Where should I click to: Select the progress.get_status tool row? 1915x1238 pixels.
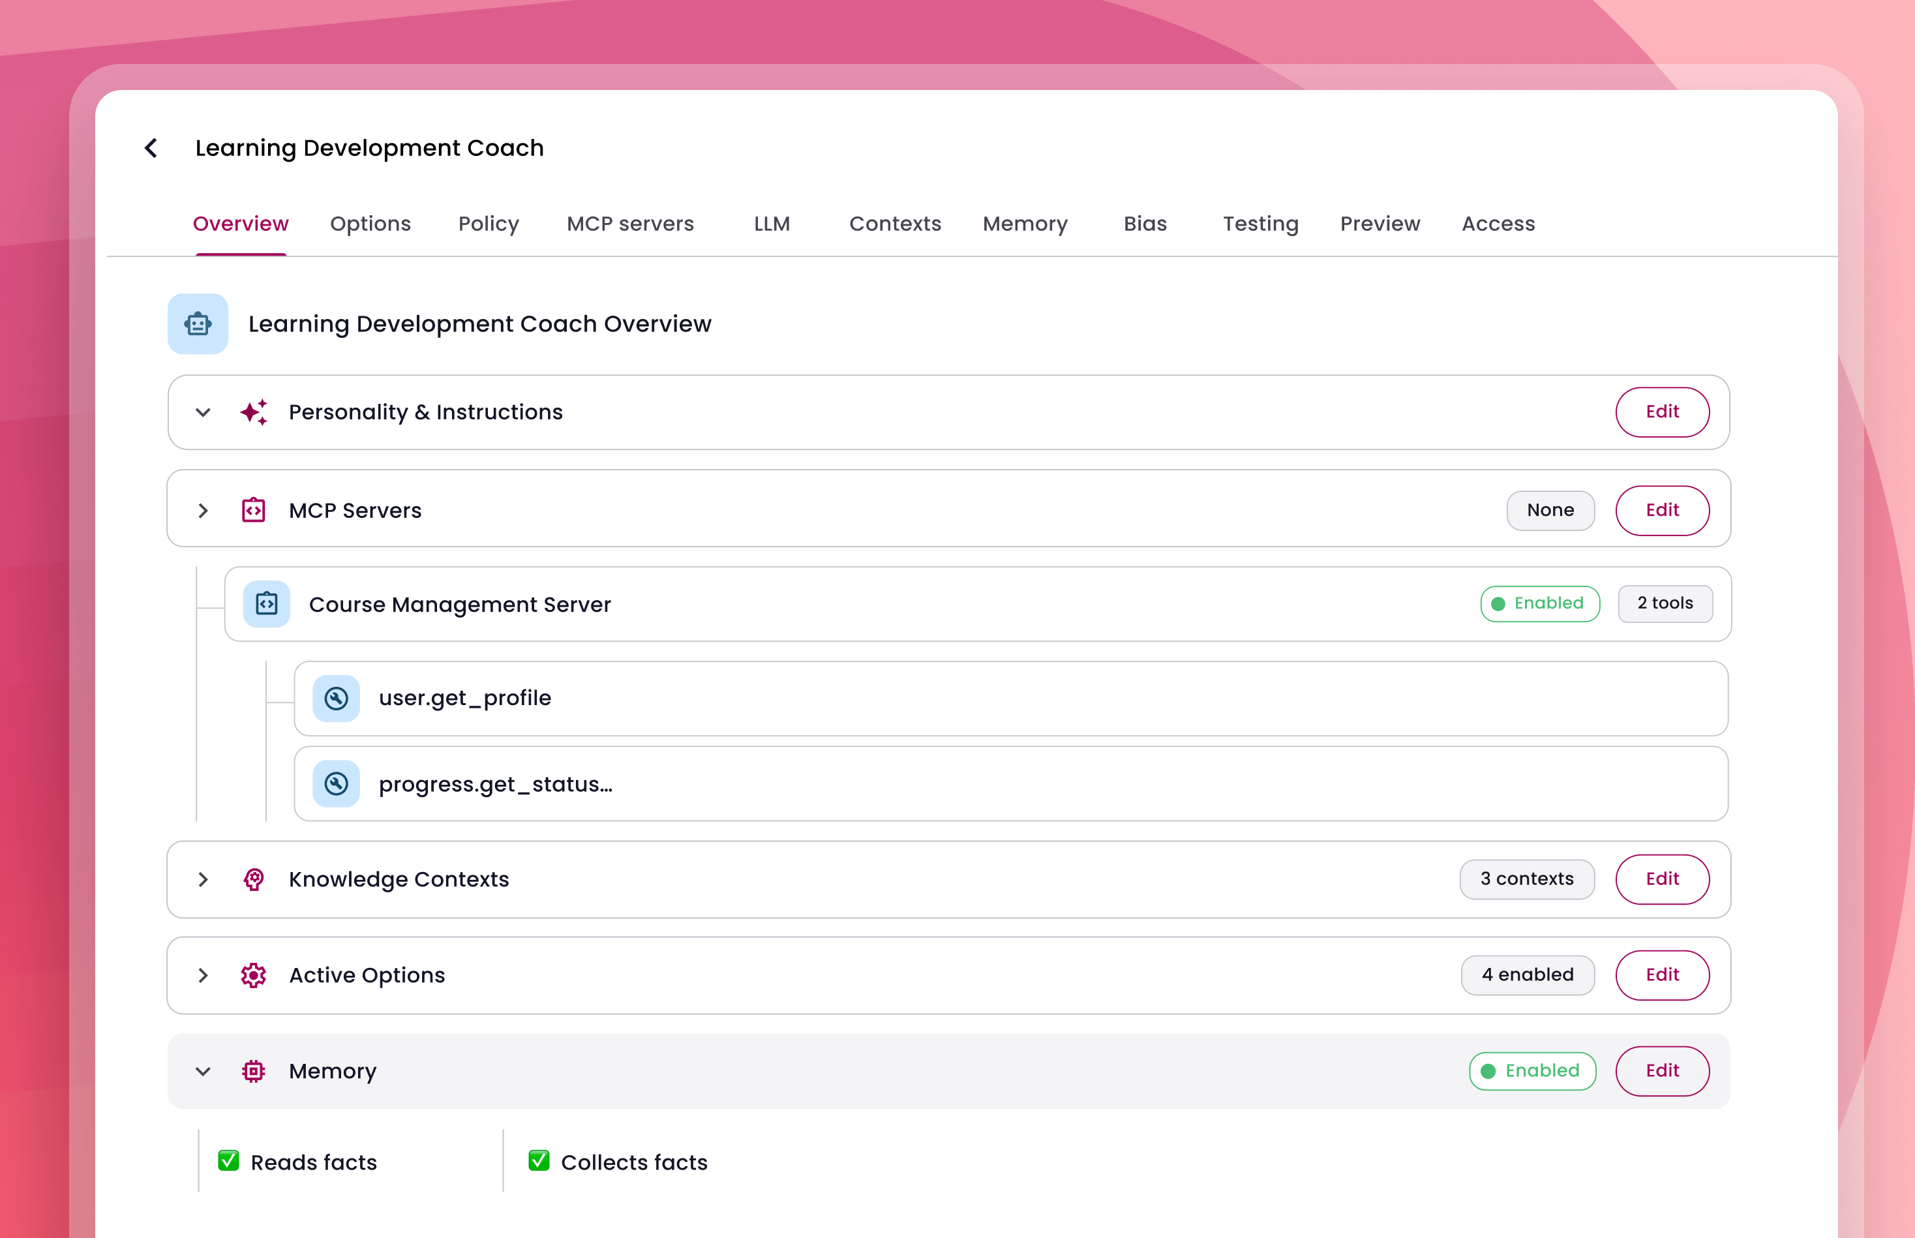point(1010,784)
